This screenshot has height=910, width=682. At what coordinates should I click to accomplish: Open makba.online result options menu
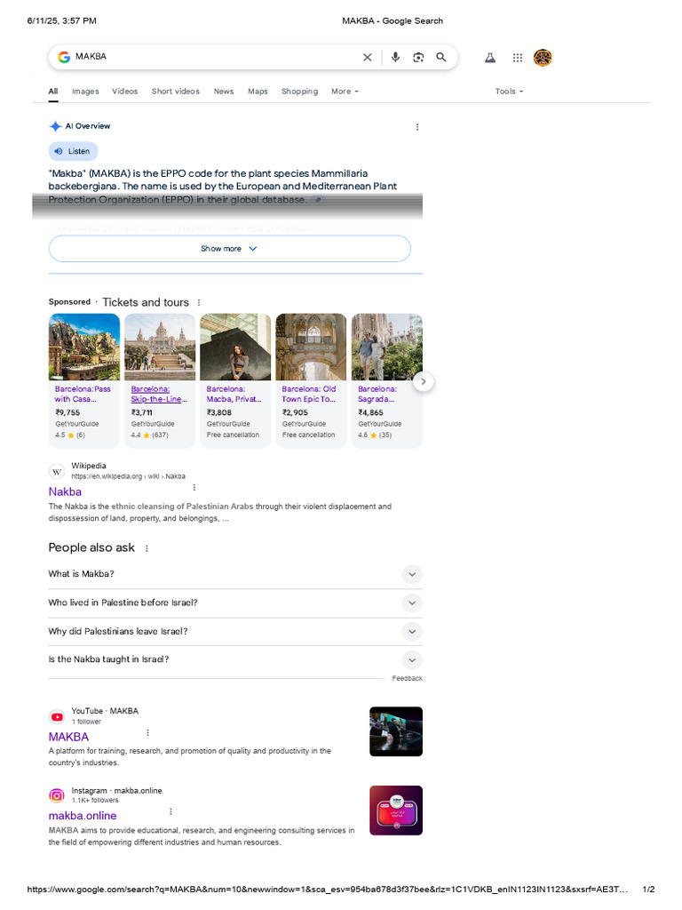pos(170,811)
